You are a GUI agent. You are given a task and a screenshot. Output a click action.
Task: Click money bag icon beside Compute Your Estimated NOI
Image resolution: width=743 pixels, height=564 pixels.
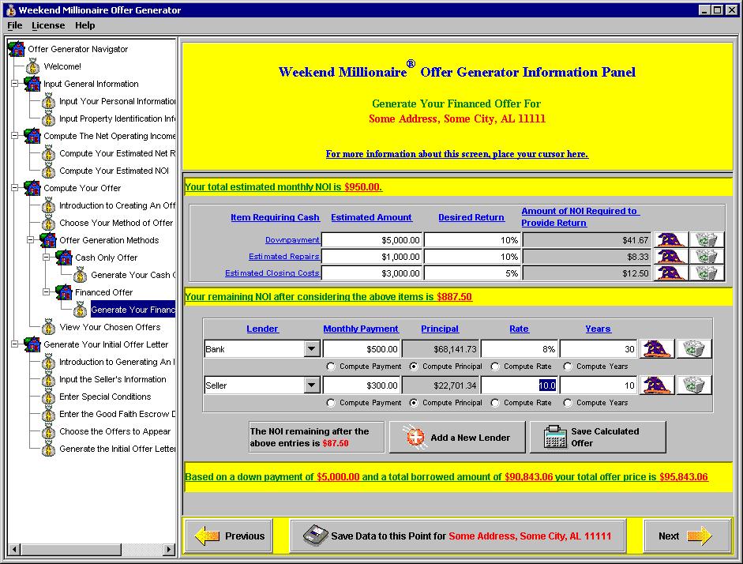click(48, 171)
